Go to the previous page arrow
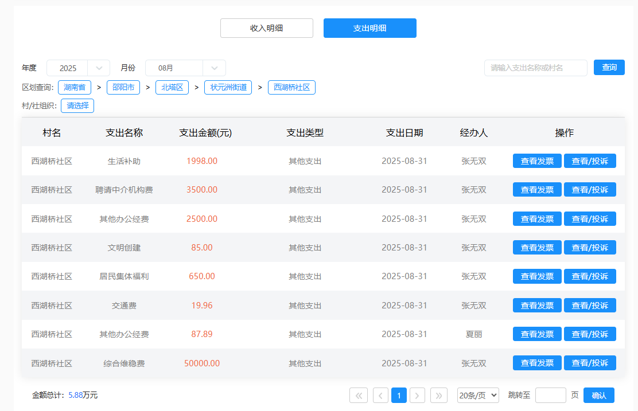638x411 pixels. (380, 395)
